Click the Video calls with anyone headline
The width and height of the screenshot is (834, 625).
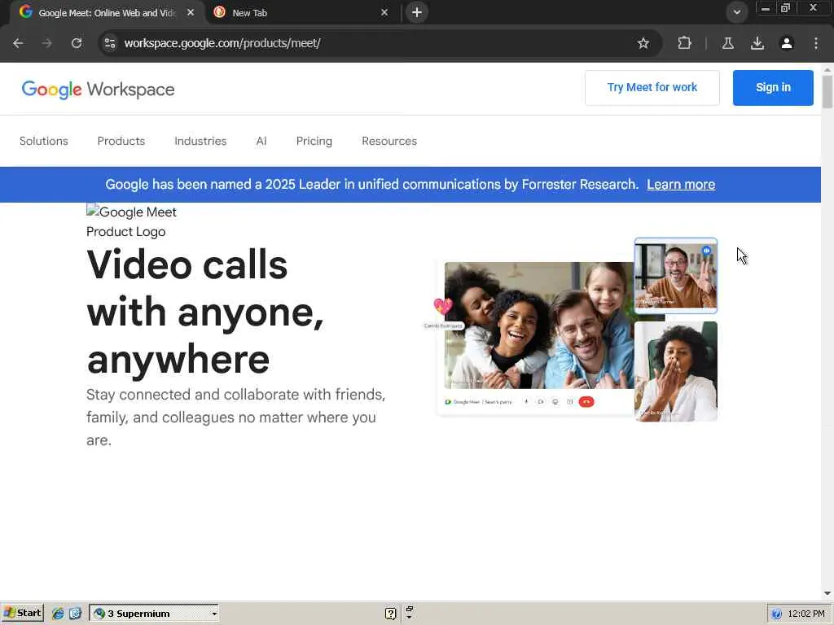205,312
